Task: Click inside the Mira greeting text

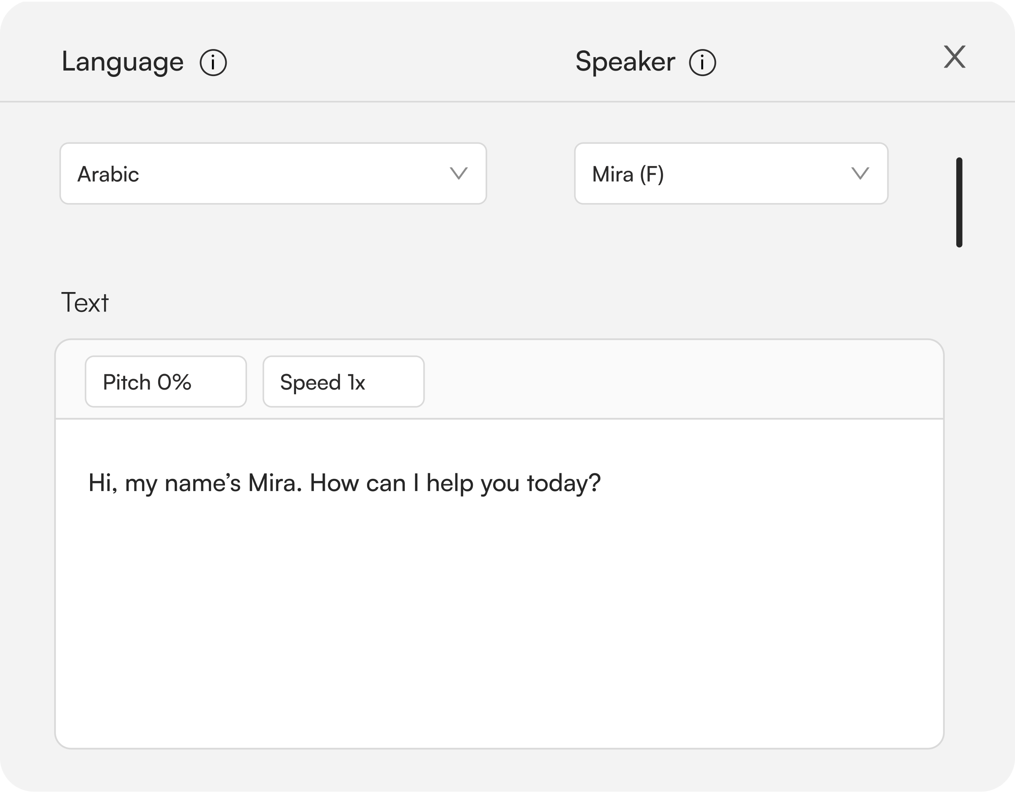Action: point(344,482)
